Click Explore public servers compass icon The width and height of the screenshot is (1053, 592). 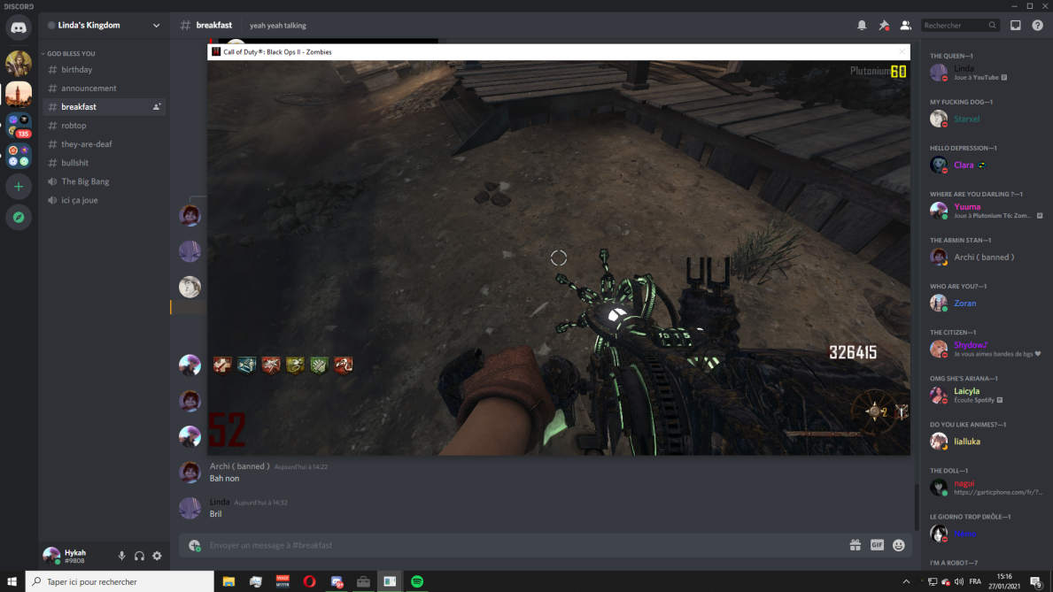tap(19, 217)
